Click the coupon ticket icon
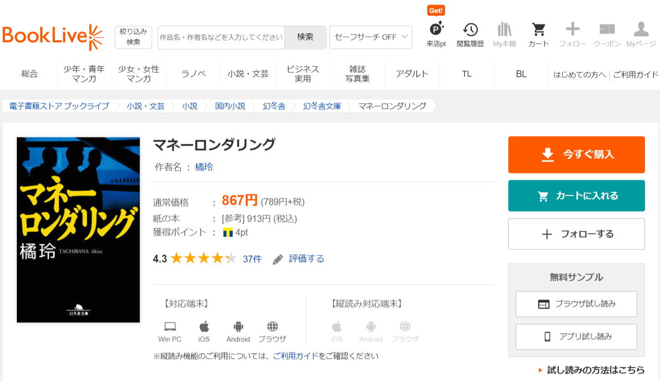Image resolution: width=660 pixels, height=381 pixels. [607, 30]
